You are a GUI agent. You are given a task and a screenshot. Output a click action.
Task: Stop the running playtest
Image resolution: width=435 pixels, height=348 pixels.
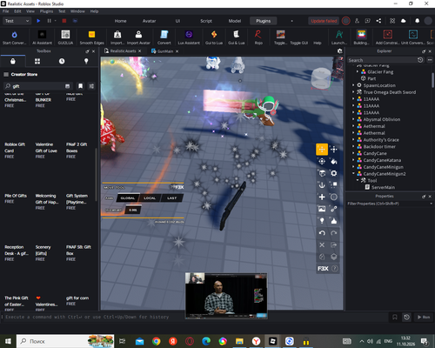pyautogui.click(x=64, y=21)
